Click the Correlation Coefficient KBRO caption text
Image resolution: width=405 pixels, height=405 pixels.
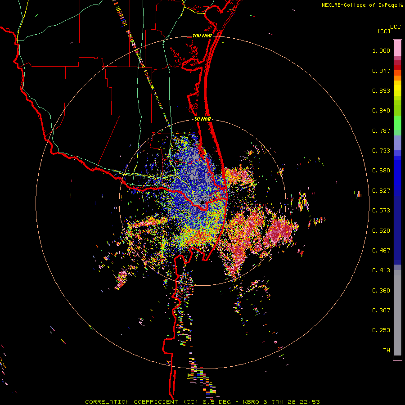click(202, 402)
